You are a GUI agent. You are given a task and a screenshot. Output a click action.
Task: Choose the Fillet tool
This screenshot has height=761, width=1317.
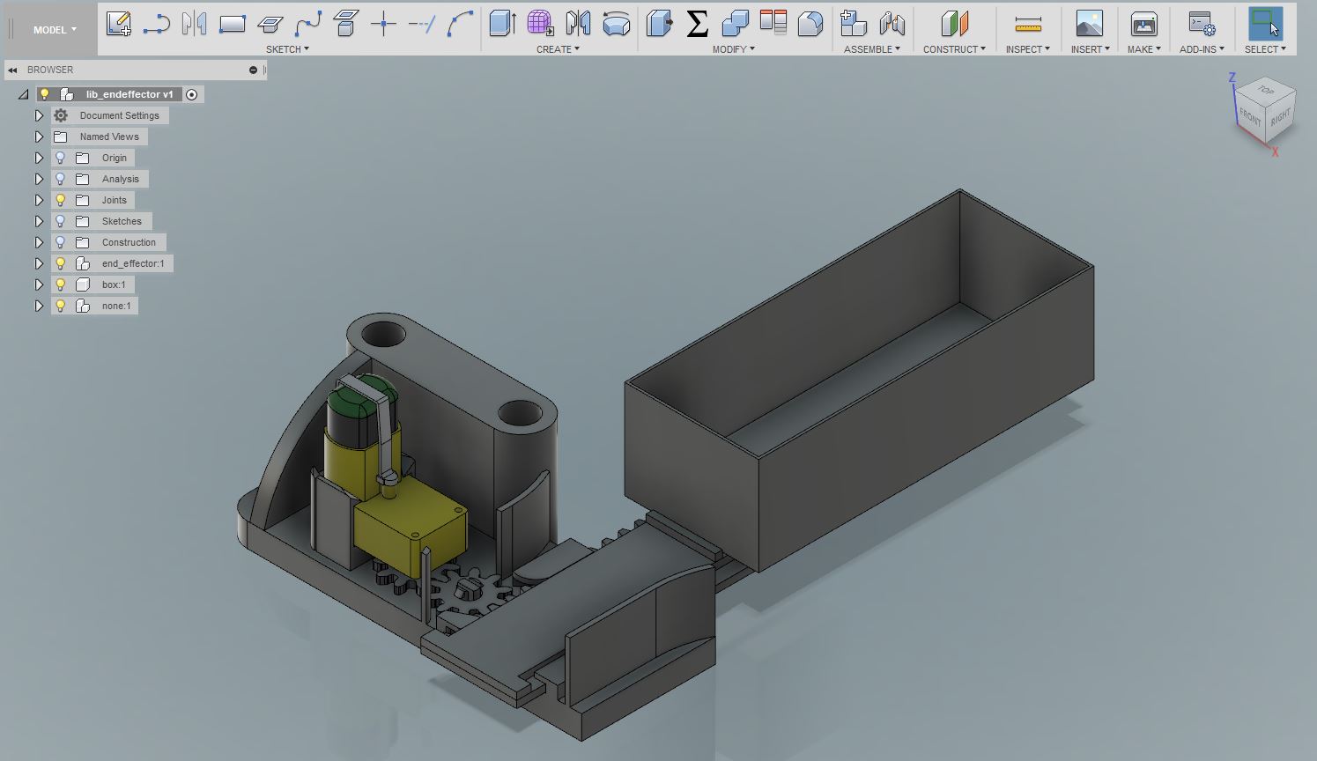pyautogui.click(x=810, y=24)
